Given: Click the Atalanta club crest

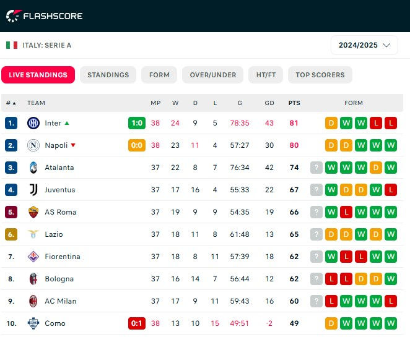Looking at the screenshot, I should (x=33, y=168).
